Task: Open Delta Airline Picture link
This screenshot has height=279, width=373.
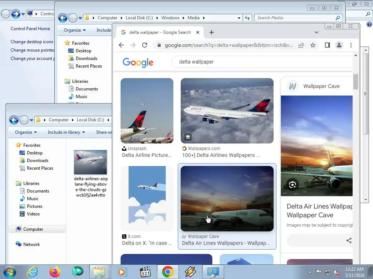Action: pos(147,155)
